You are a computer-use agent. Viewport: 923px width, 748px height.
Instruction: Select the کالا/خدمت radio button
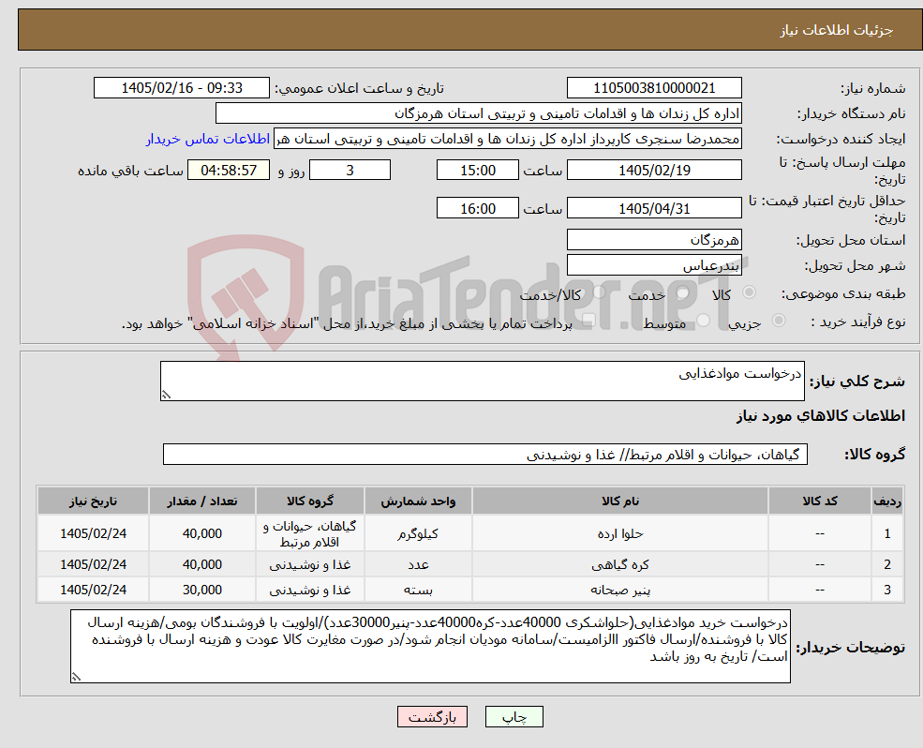click(x=599, y=292)
